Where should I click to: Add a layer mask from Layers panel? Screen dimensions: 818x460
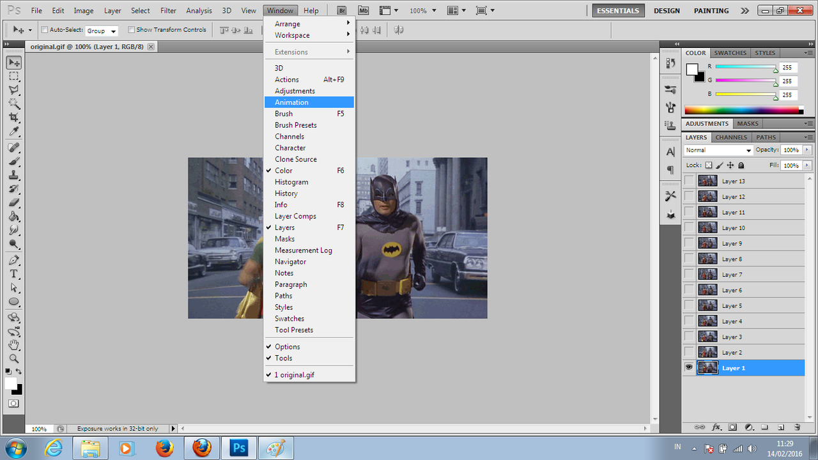(x=732, y=427)
